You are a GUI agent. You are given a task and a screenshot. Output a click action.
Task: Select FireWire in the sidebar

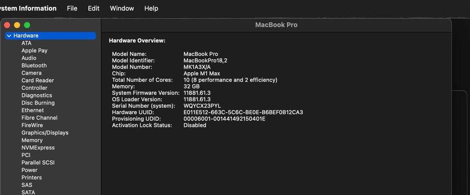click(x=32, y=125)
